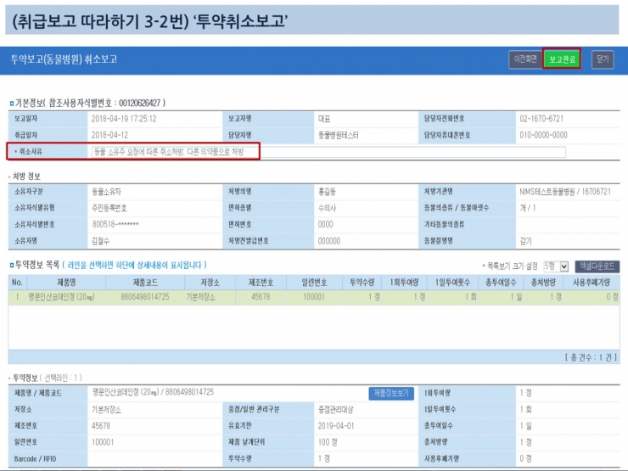
Task: Click the No. column header
Action: (x=17, y=282)
